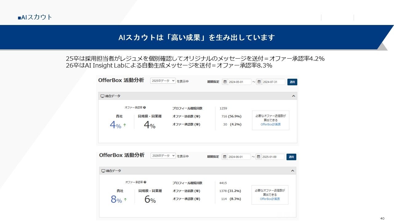
Task: Click the 同規模・同業種 6% figure
Action: pyautogui.click(x=150, y=200)
